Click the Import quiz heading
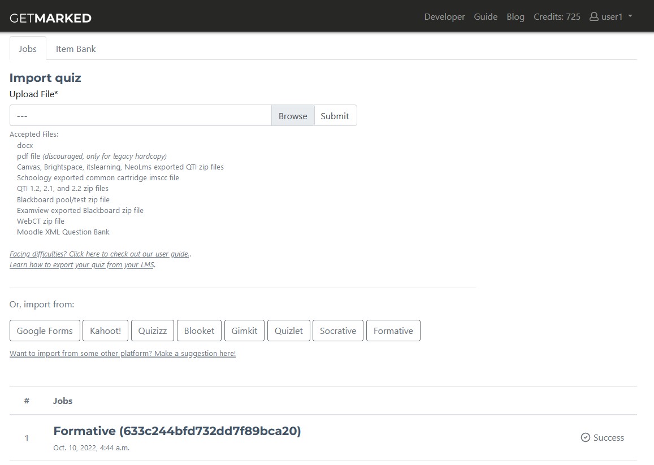This screenshot has height=465, width=654. [x=45, y=77]
